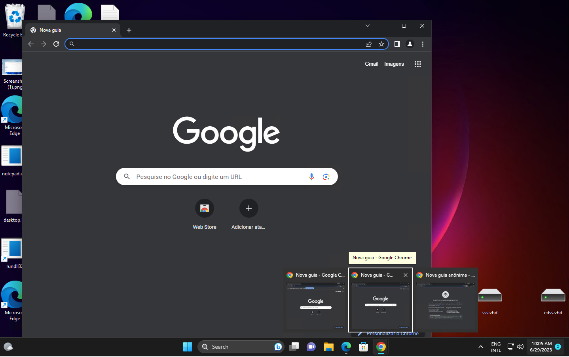Open the Gmail link

click(x=372, y=64)
